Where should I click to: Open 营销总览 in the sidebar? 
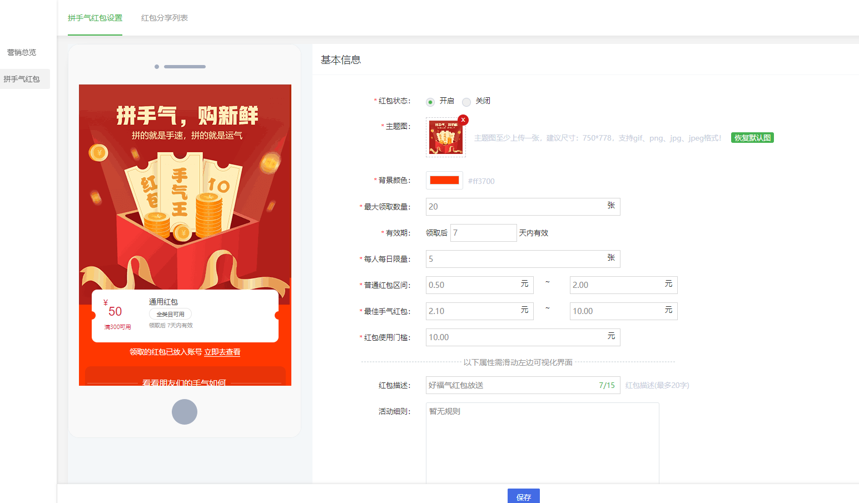tap(22, 52)
